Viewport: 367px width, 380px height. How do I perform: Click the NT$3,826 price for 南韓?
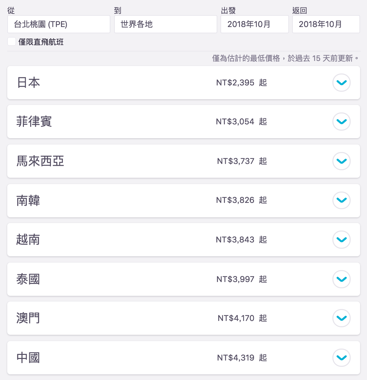pyautogui.click(x=235, y=200)
